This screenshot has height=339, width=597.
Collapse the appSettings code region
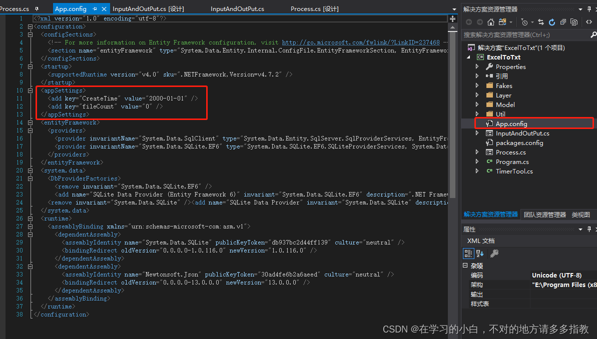coord(31,90)
